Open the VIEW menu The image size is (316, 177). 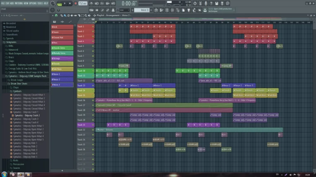coord(26,3)
